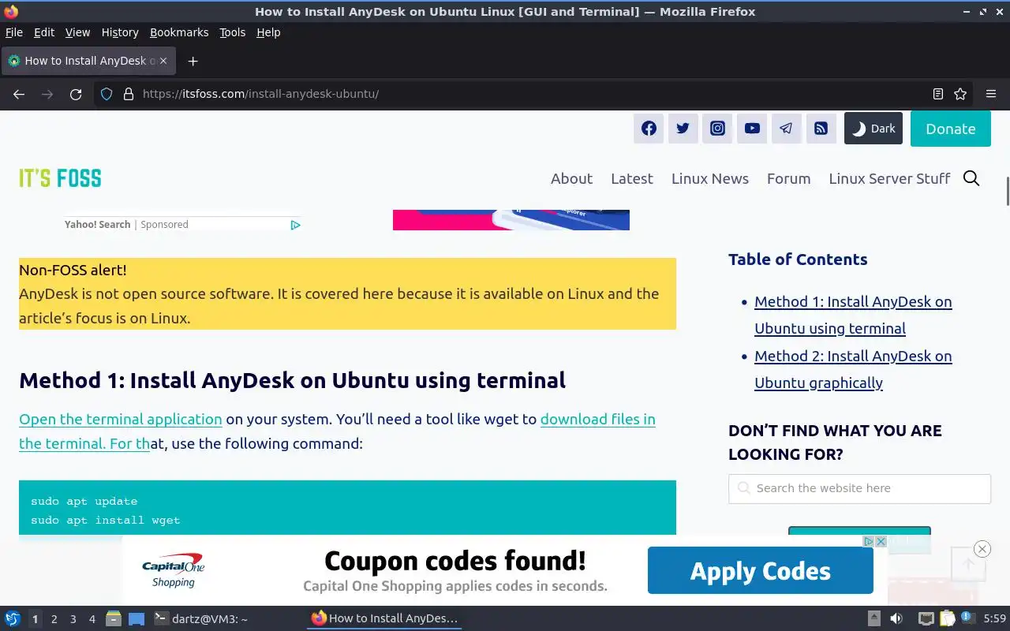Screen dimensions: 1010x631
Task: Click the network tray icon
Action: [926, 619]
